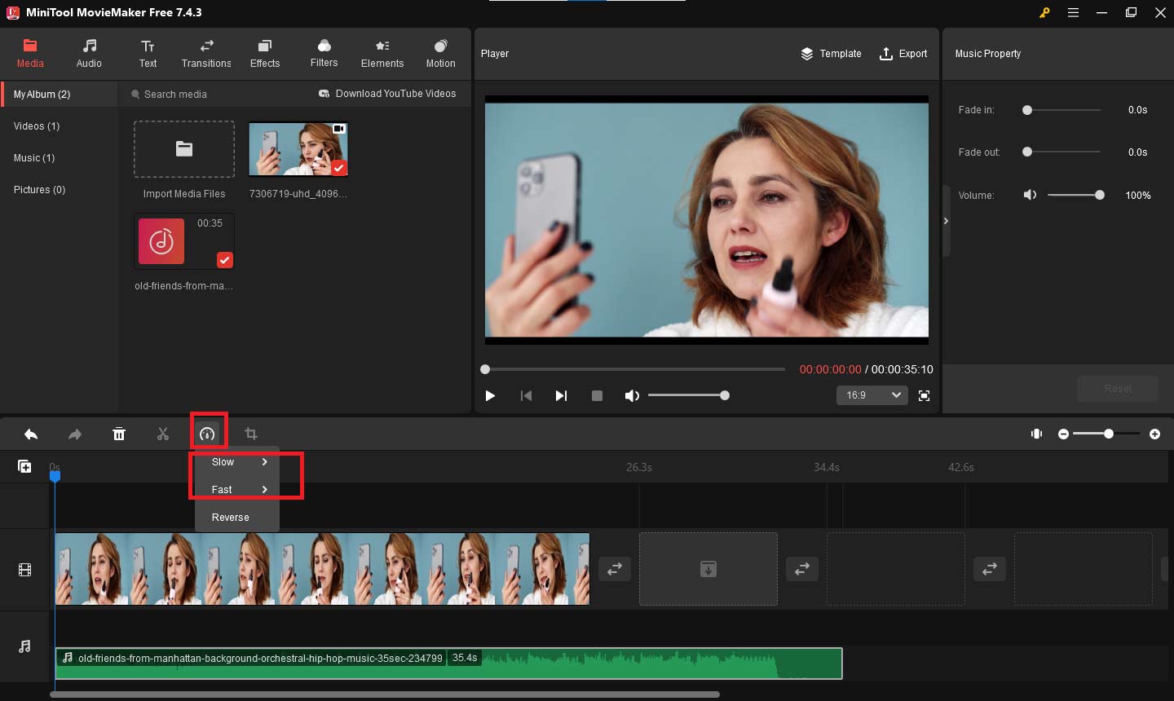
Task: Delete the selected clip using the trash icon
Action: coord(119,433)
